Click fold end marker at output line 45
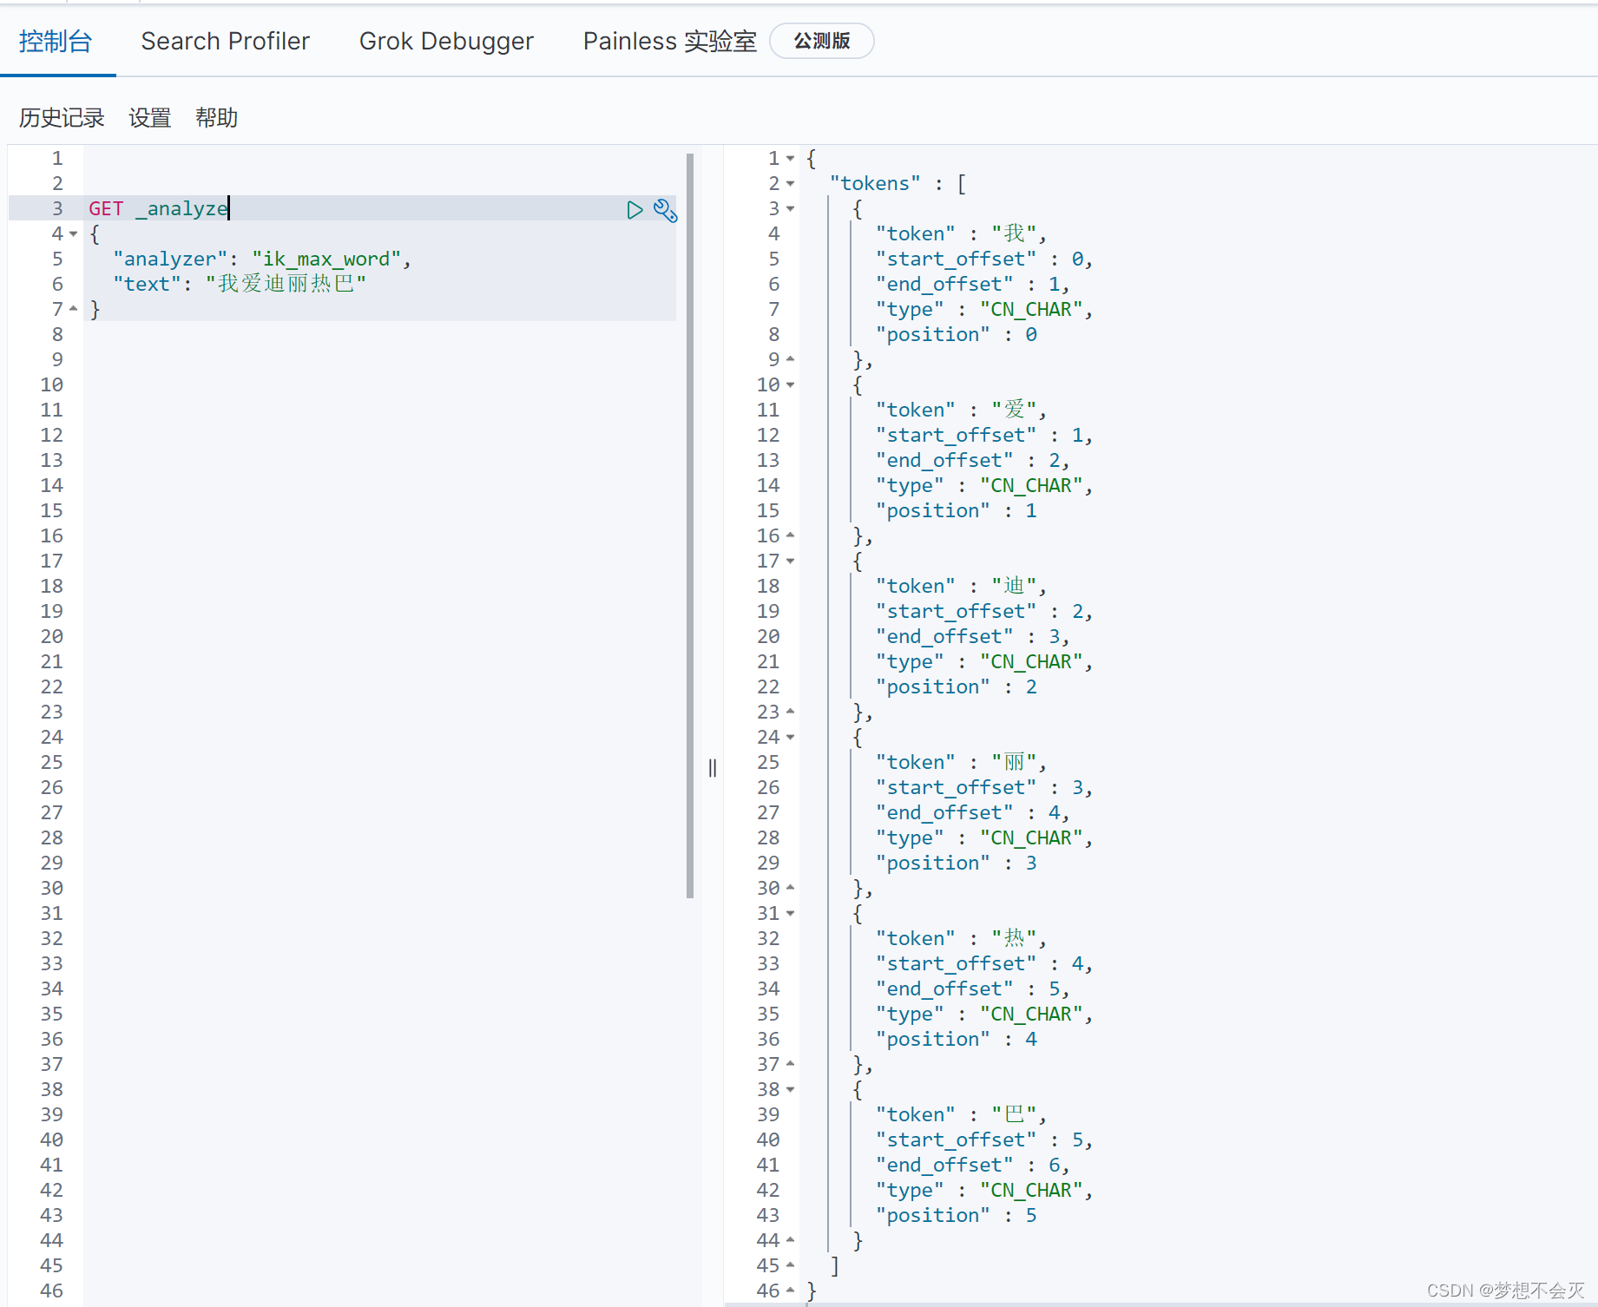Screen dimensions: 1598x1307 pos(790,1265)
